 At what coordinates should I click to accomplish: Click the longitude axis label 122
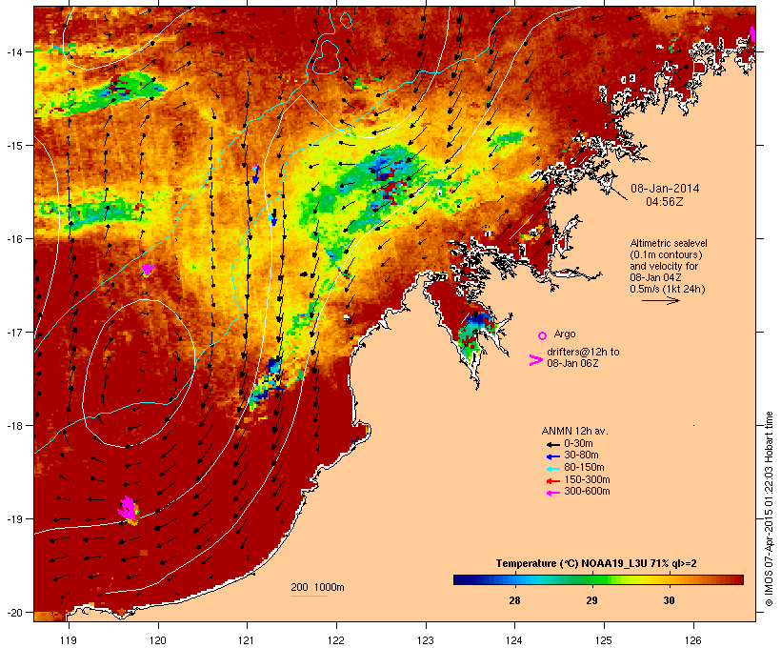[x=336, y=640]
